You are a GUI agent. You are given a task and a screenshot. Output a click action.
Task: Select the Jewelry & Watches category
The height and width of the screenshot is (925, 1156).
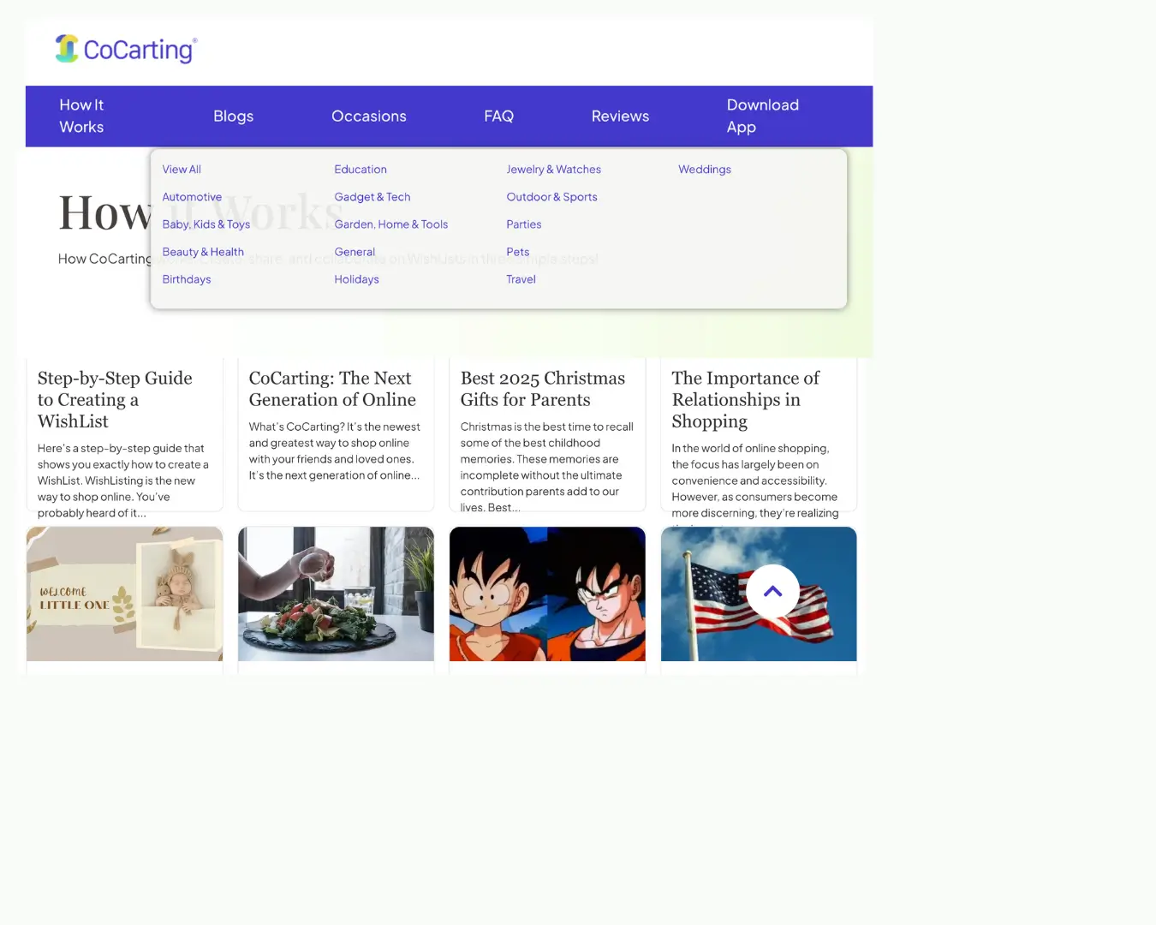pyautogui.click(x=553, y=169)
